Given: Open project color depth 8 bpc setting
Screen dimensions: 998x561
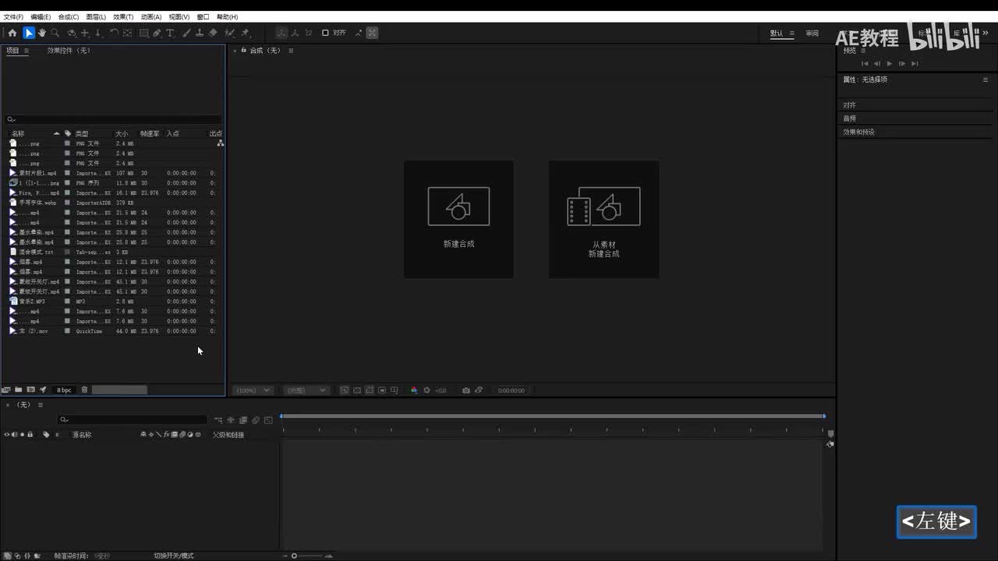Looking at the screenshot, I should [64, 390].
